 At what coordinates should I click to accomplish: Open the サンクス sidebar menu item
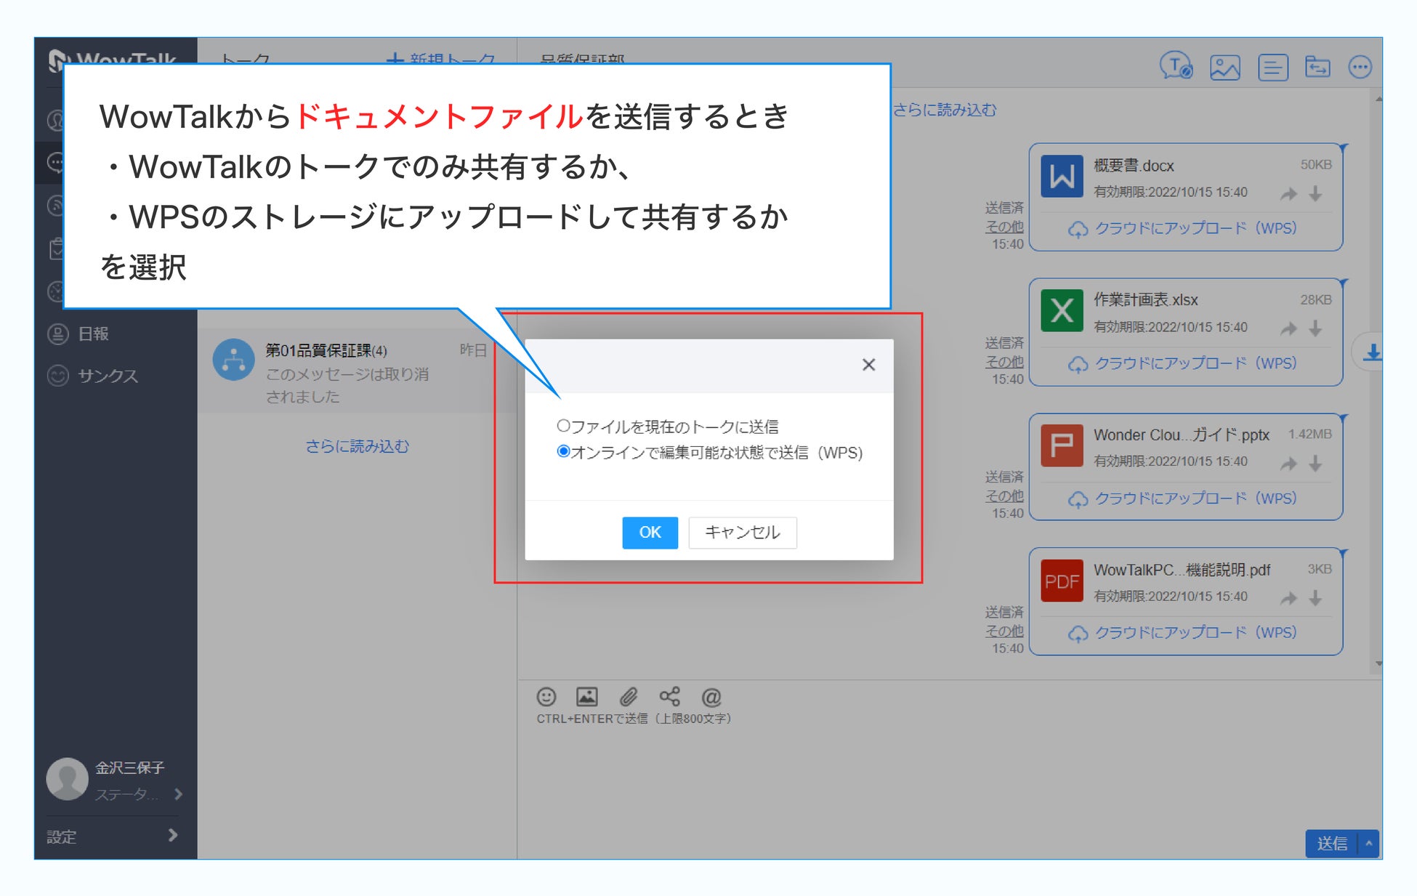pyautogui.click(x=107, y=376)
